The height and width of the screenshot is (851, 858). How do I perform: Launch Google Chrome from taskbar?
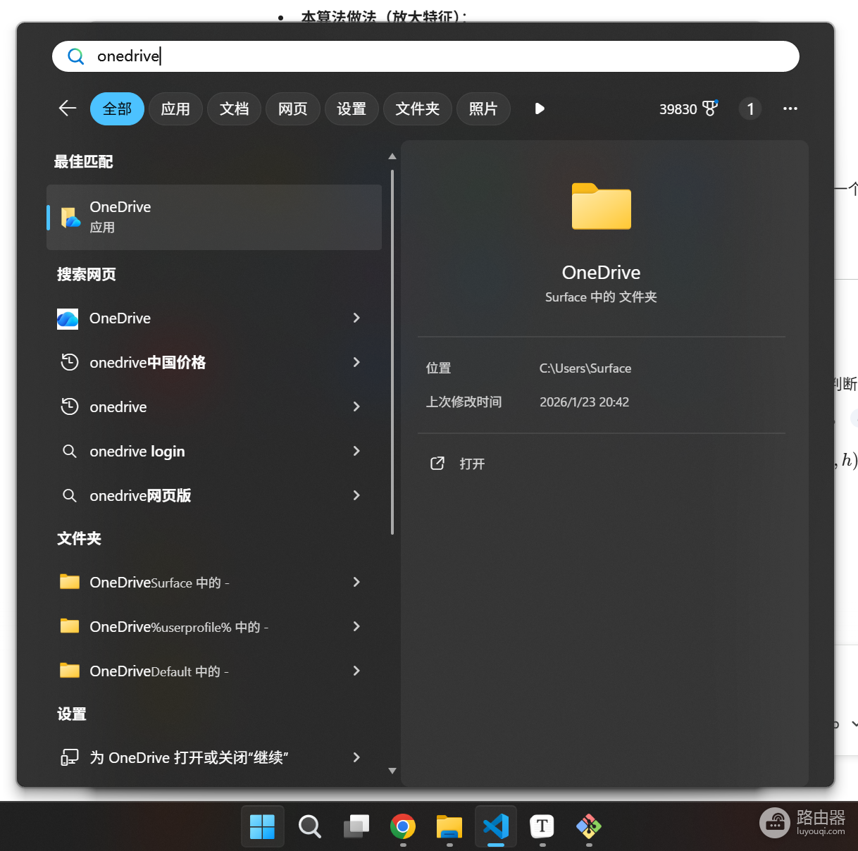[403, 826]
